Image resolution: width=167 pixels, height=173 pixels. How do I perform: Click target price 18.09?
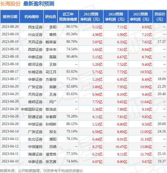(162, 79)
